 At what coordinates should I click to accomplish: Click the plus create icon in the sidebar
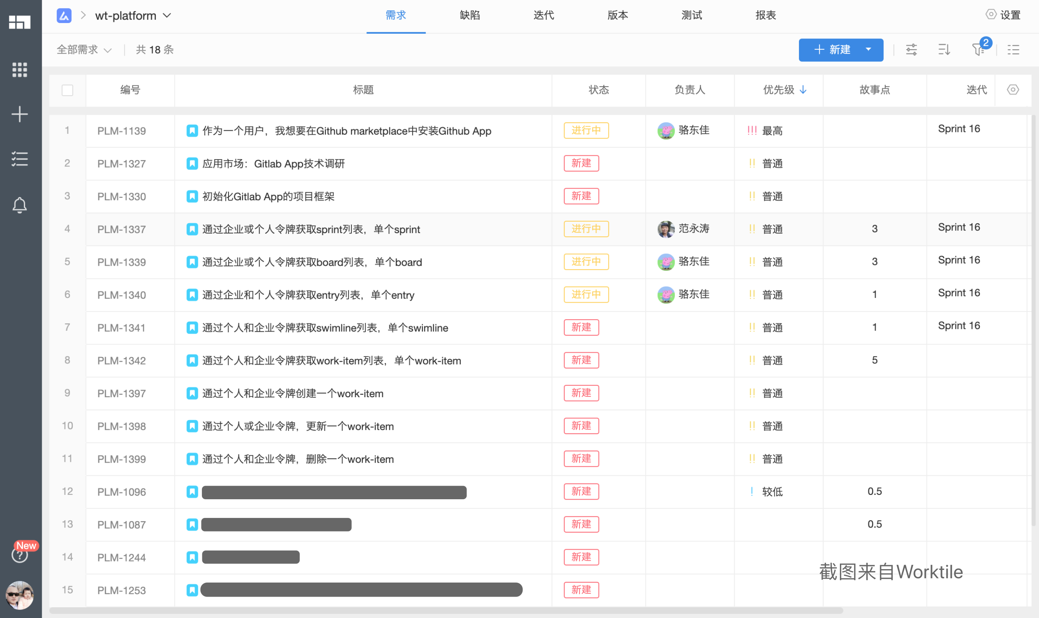tap(19, 114)
